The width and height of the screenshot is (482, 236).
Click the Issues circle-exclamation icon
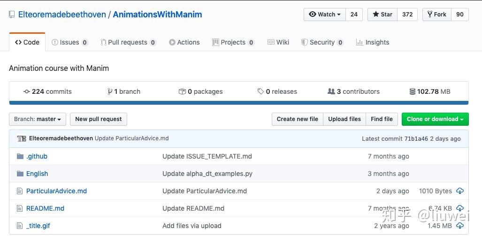click(x=55, y=42)
